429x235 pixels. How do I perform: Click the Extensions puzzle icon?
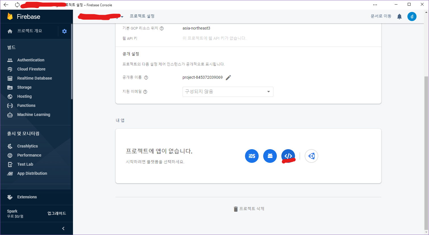[x=10, y=197]
